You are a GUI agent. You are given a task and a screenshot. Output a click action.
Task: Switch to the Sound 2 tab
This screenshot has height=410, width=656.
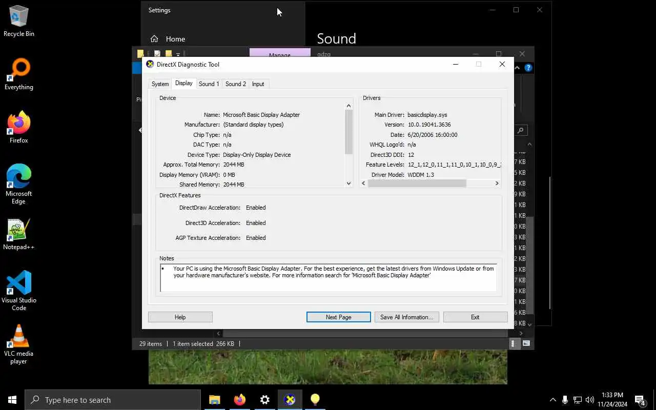tap(236, 84)
